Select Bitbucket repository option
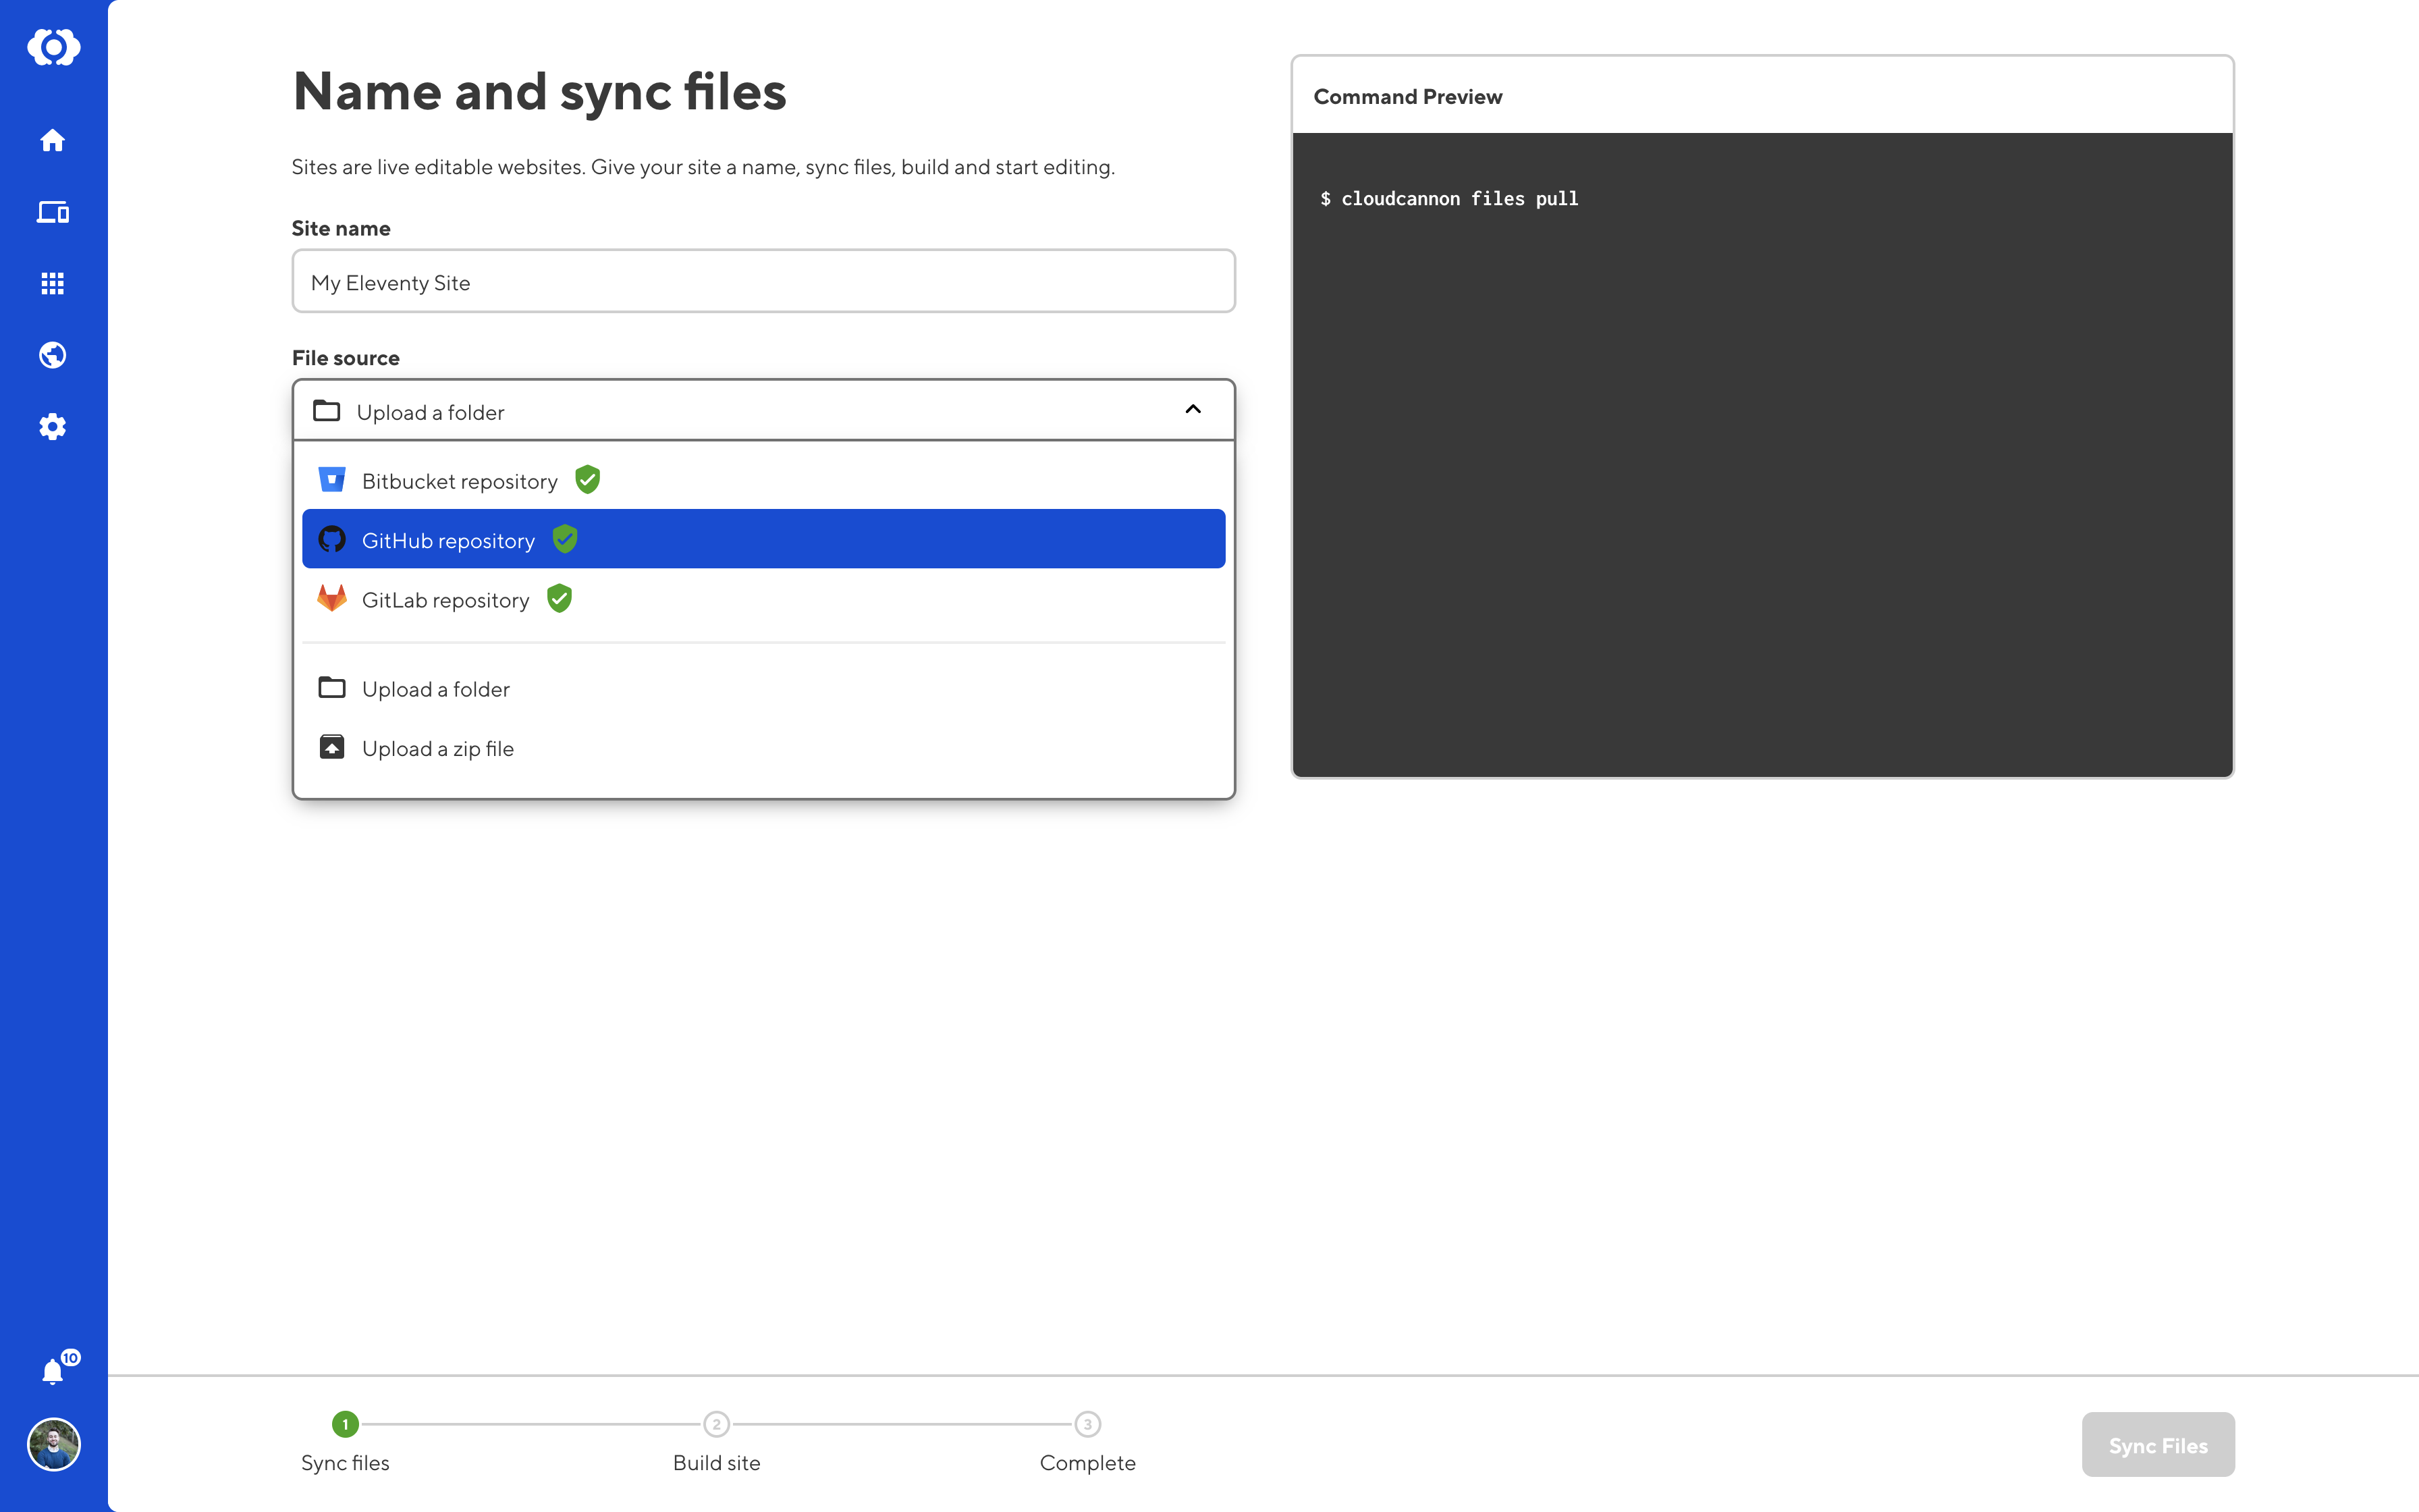The height and width of the screenshot is (1512, 2419). pyautogui.click(x=460, y=481)
